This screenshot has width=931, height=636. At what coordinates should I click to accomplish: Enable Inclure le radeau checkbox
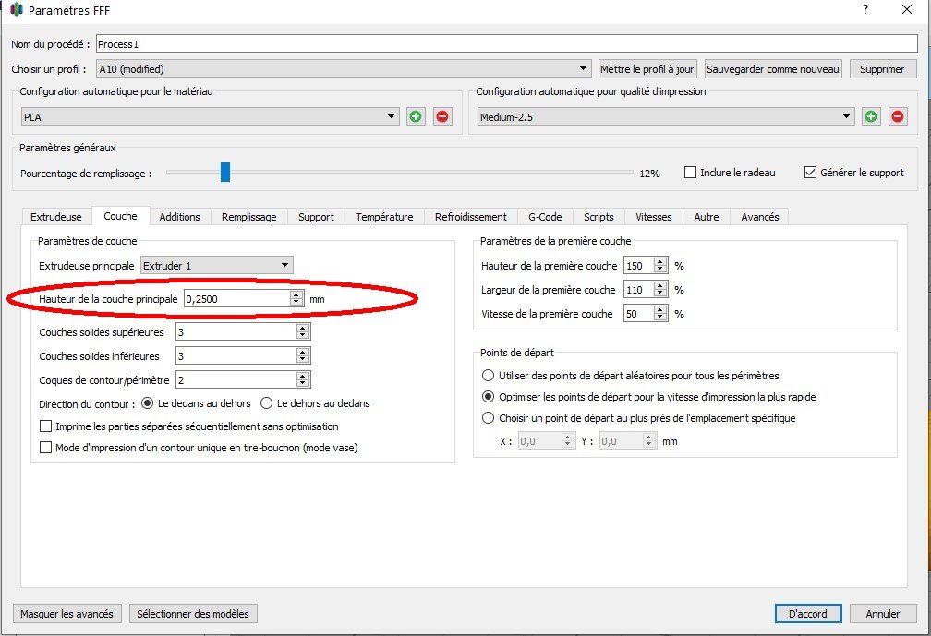coord(691,173)
